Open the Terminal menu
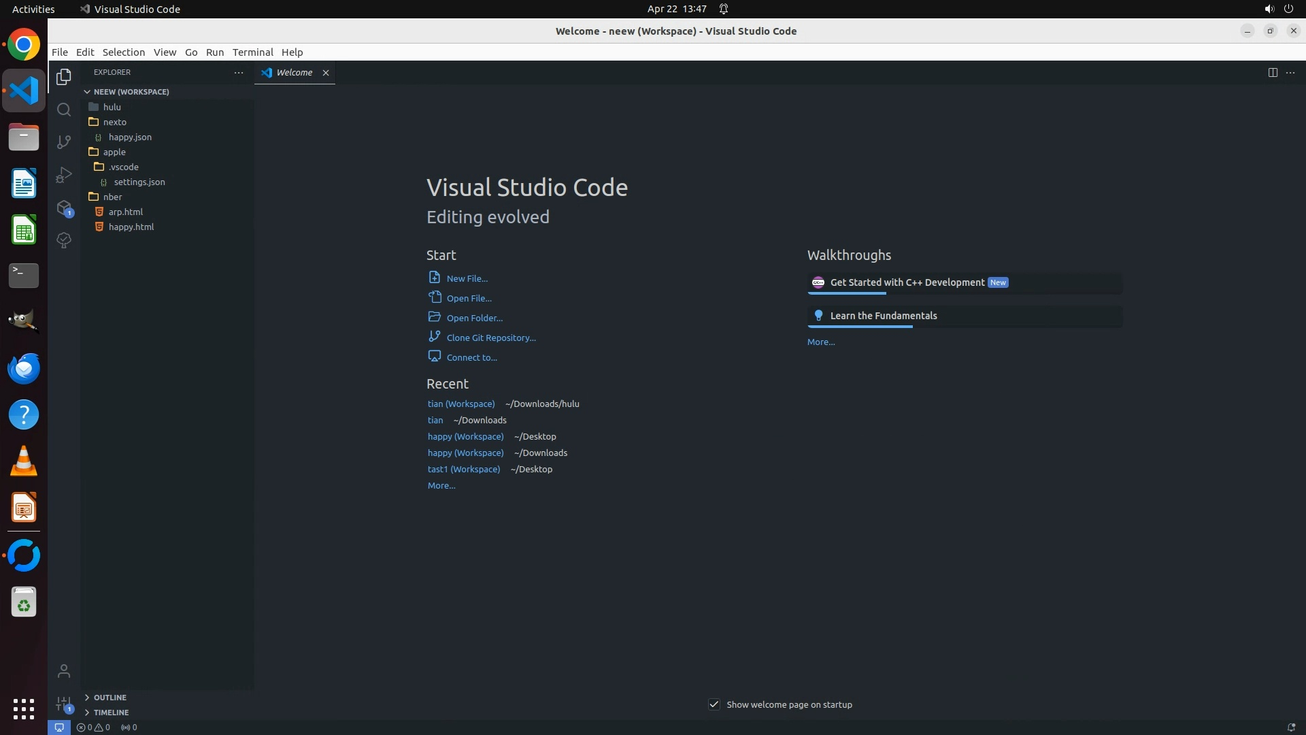Viewport: 1306px width, 735px height. (252, 52)
